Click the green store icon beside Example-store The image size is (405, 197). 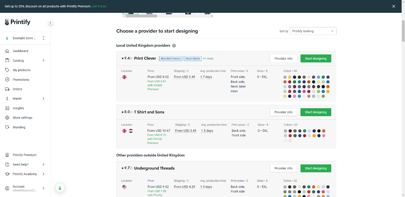coord(7,38)
